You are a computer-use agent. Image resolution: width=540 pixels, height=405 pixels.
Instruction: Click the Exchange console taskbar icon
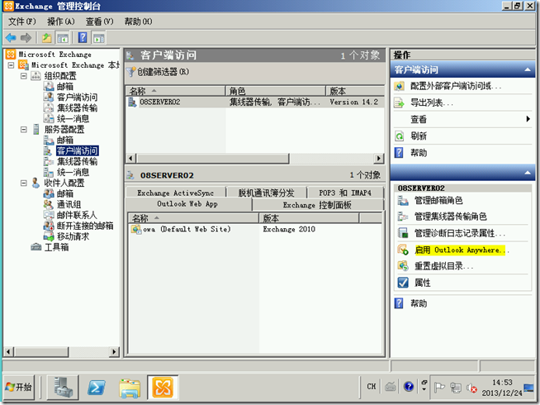163,388
